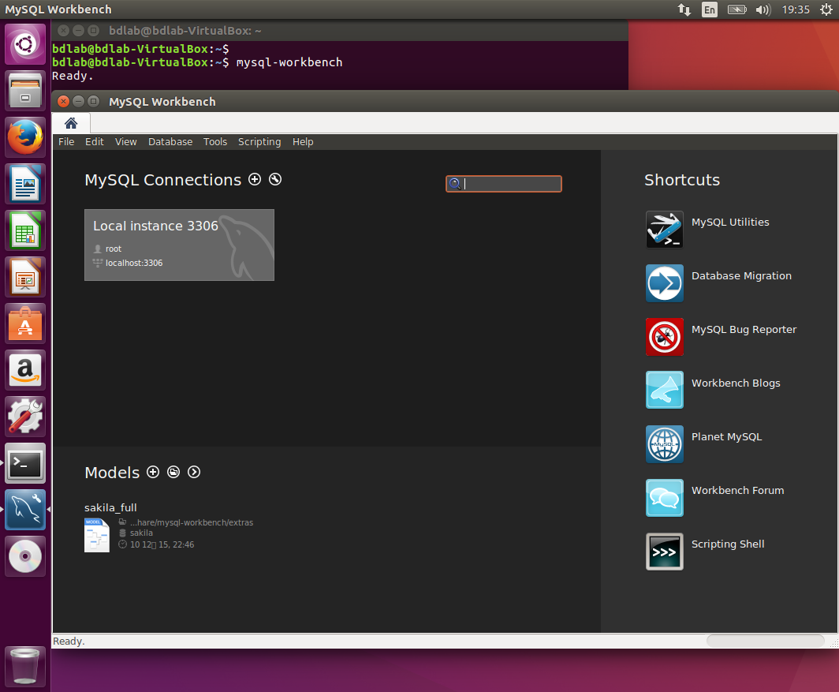Open Amazon launcher icon
The width and height of the screenshot is (839, 692).
[x=25, y=370]
